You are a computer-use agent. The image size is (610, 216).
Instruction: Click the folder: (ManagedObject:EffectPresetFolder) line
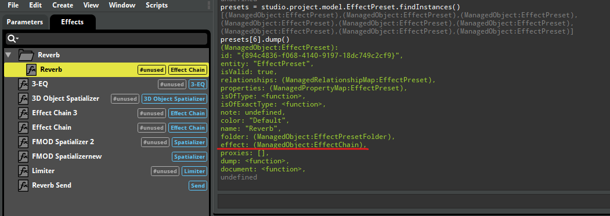(x=308, y=136)
